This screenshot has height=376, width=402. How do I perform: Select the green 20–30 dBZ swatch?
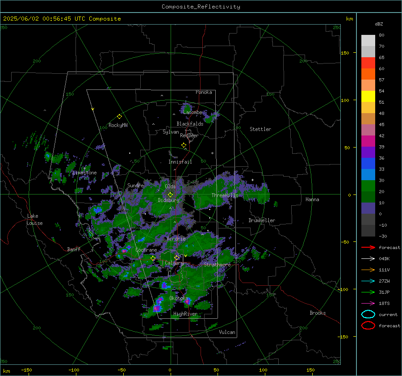tap(368, 186)
